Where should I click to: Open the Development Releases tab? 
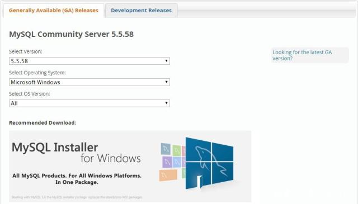click(x=142, y=11)
